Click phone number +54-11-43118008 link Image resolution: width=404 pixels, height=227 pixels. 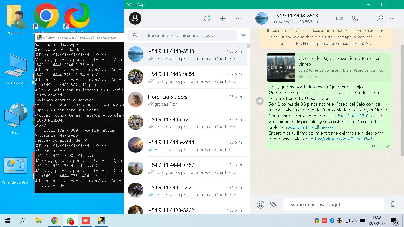[353, 116]
